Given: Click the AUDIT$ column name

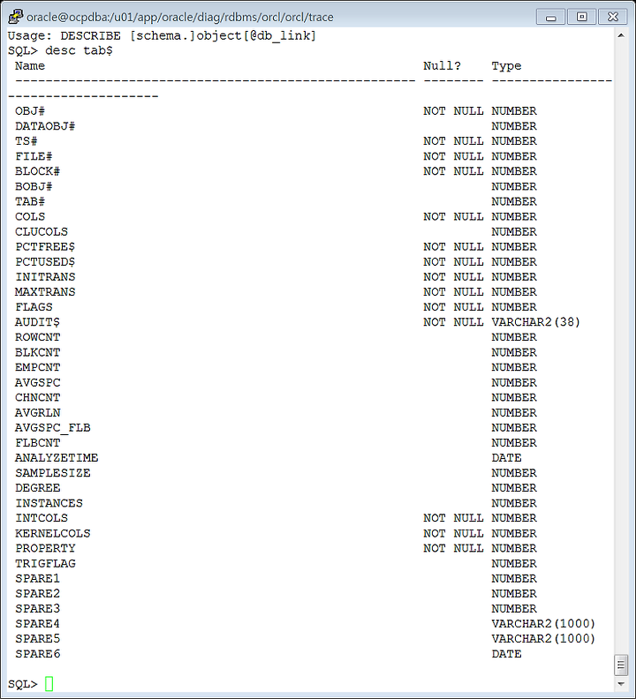Looking at the screenshot, I should 37,322.
